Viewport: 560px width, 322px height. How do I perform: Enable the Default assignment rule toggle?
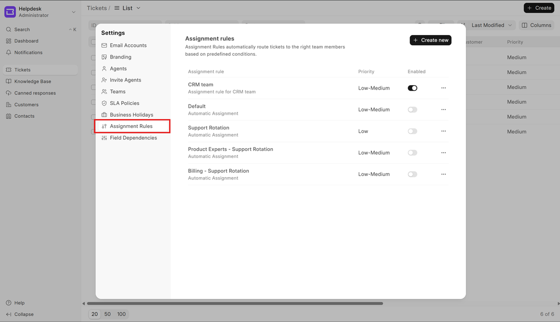[x=412, y=109]
